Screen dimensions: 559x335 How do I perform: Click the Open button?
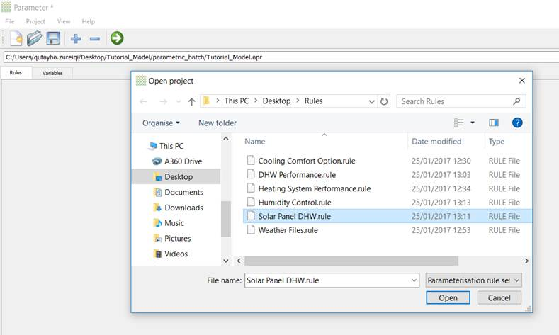(448, 298)
